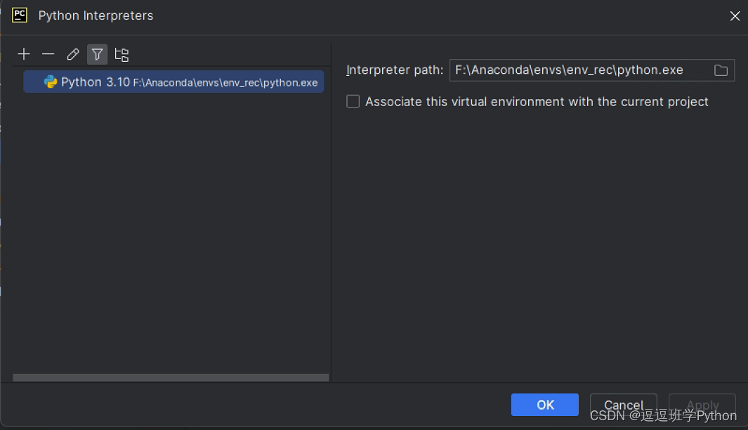Click the env_rec python.exe path in list
Viewport: 748px width, 430px height.
coord(225,83)
